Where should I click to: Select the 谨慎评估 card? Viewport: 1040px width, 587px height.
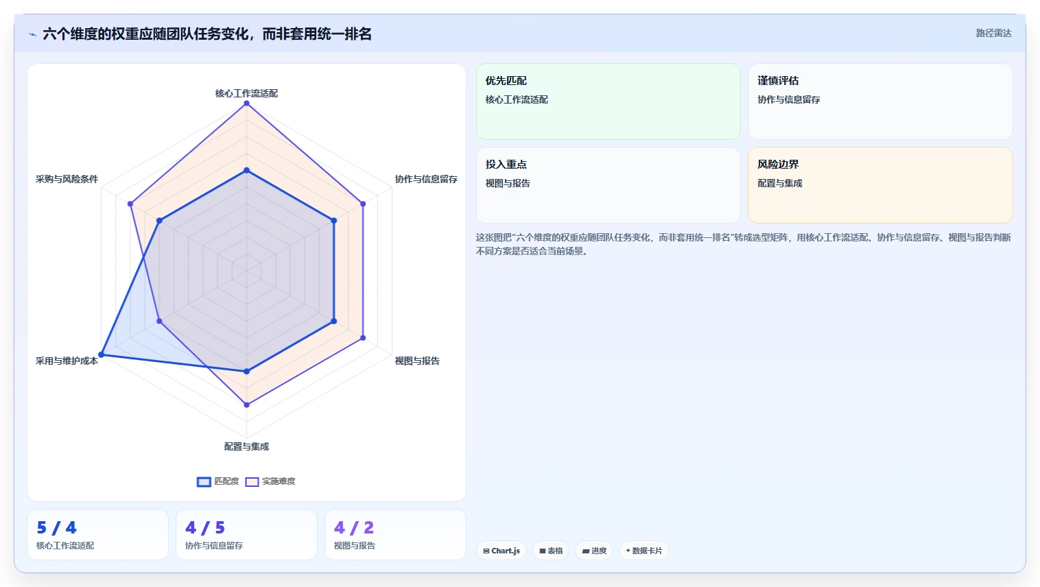click(880, 101)
